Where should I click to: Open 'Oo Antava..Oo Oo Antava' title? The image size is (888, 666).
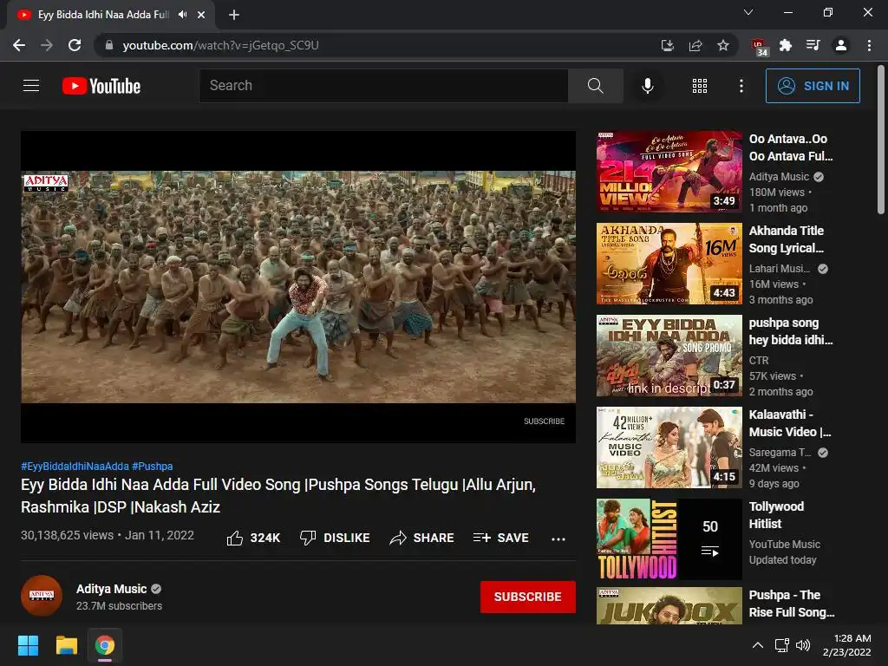(x=791, y=147)
